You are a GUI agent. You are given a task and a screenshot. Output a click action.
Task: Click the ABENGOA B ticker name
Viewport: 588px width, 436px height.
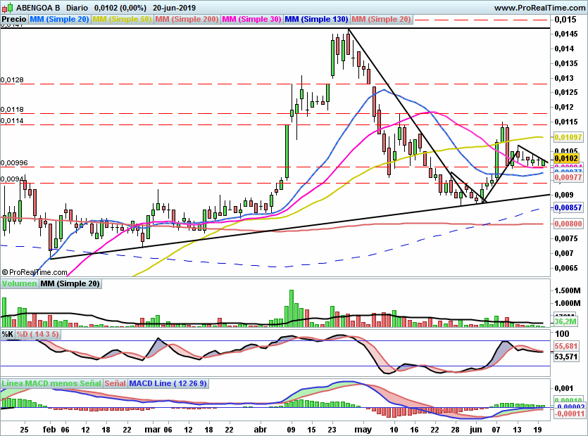point(38,8)
